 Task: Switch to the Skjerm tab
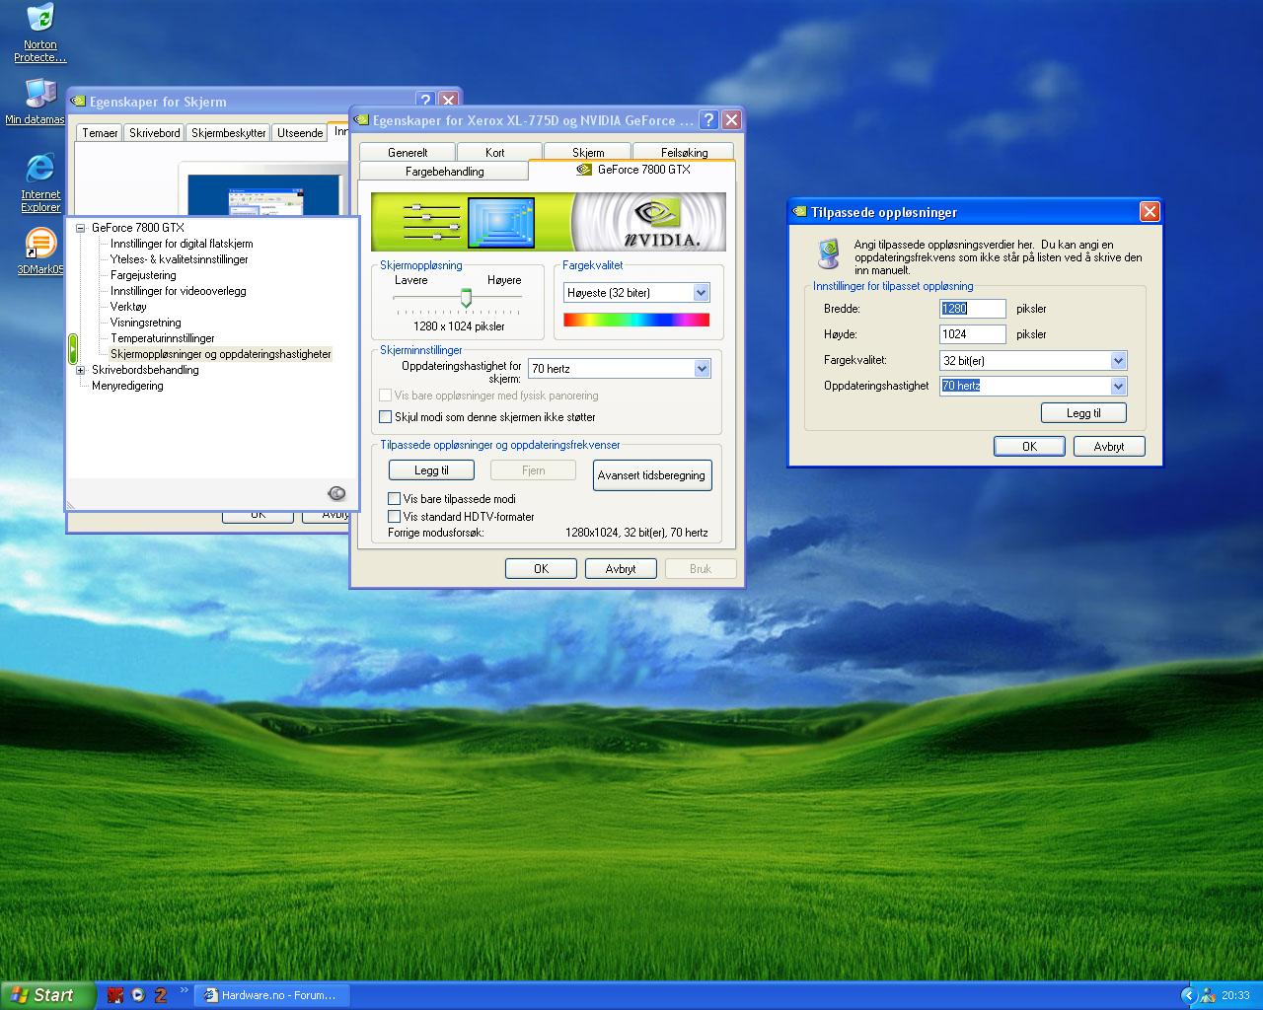click(x=588, y=153)
